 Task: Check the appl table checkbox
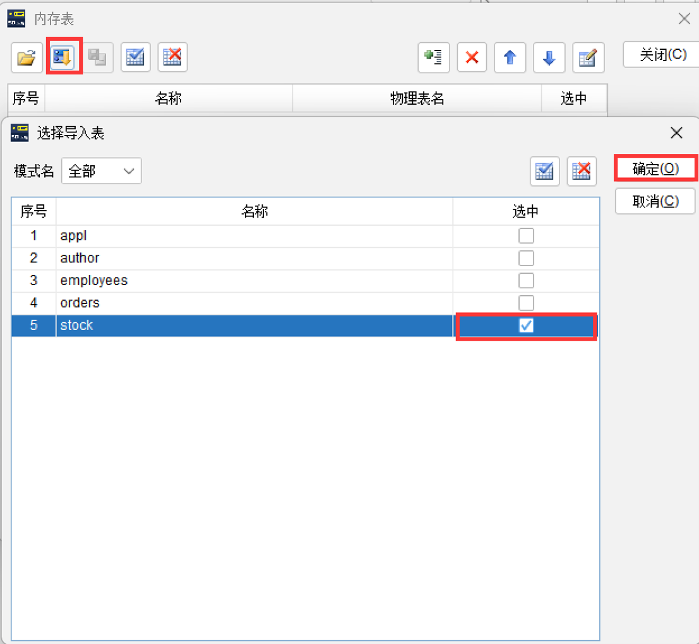[x=526, y=236]
